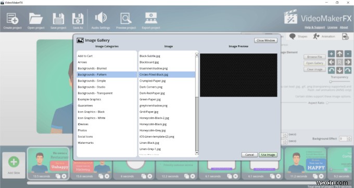This screenshot has height=188, width=354.
Task: Click the Preview project icon
Action: pos(126,19)
